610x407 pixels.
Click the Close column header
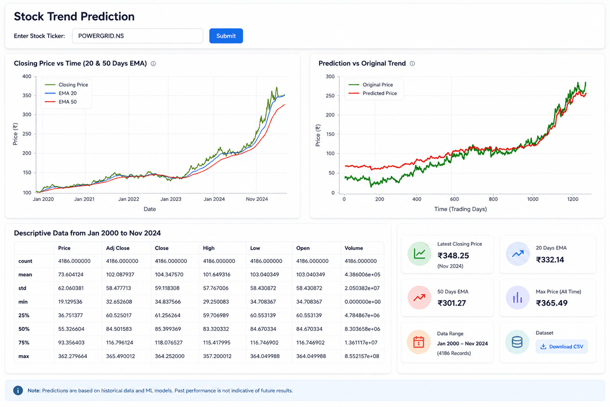161,248
